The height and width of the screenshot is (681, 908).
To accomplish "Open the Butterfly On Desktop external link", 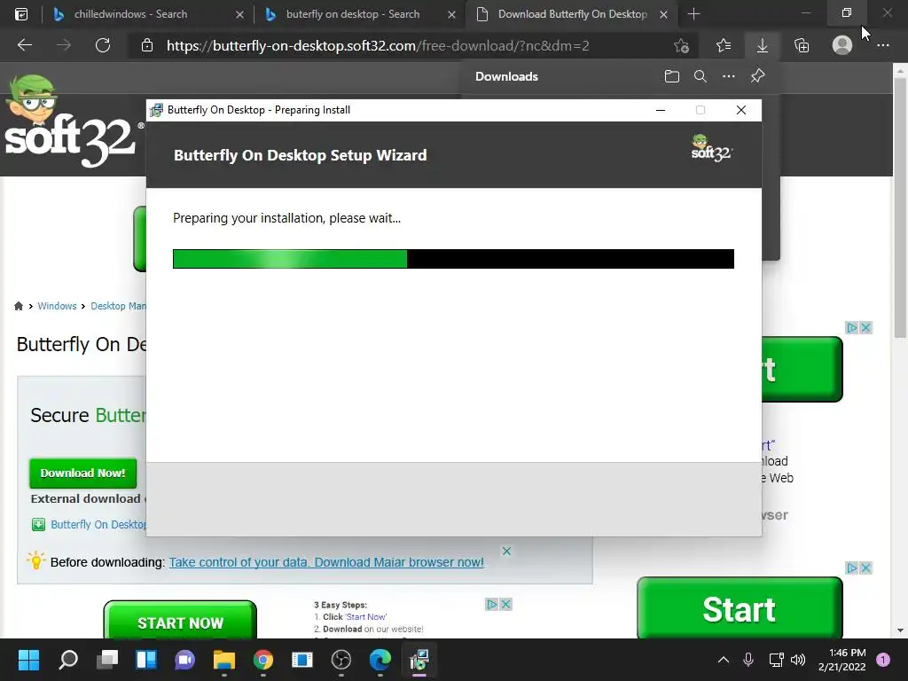I will pyautogui.click(x=98, y=524).
